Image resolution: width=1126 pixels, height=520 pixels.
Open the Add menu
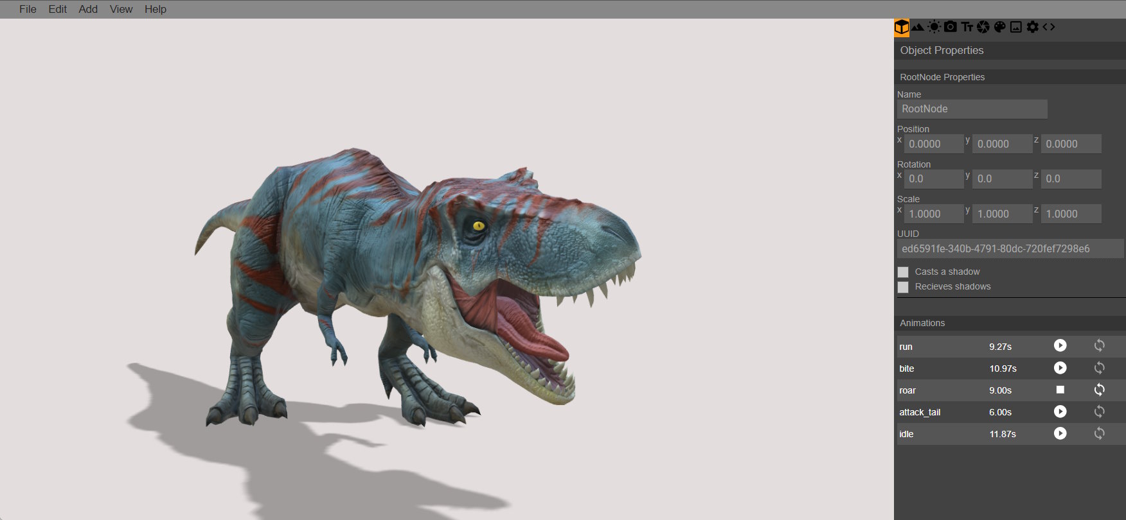88,9
